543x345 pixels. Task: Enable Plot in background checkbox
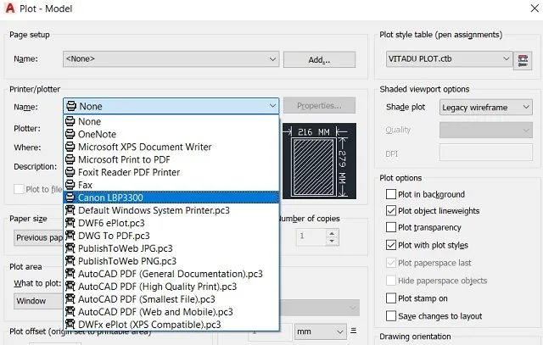pos(391,195)
